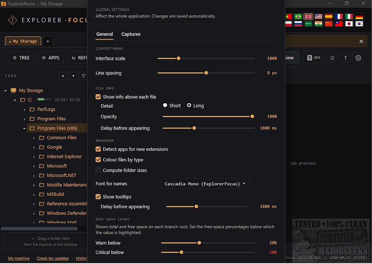Select the Microsoft folder row
The width and height of the screenshot is (372, 264).
(57, 166)
